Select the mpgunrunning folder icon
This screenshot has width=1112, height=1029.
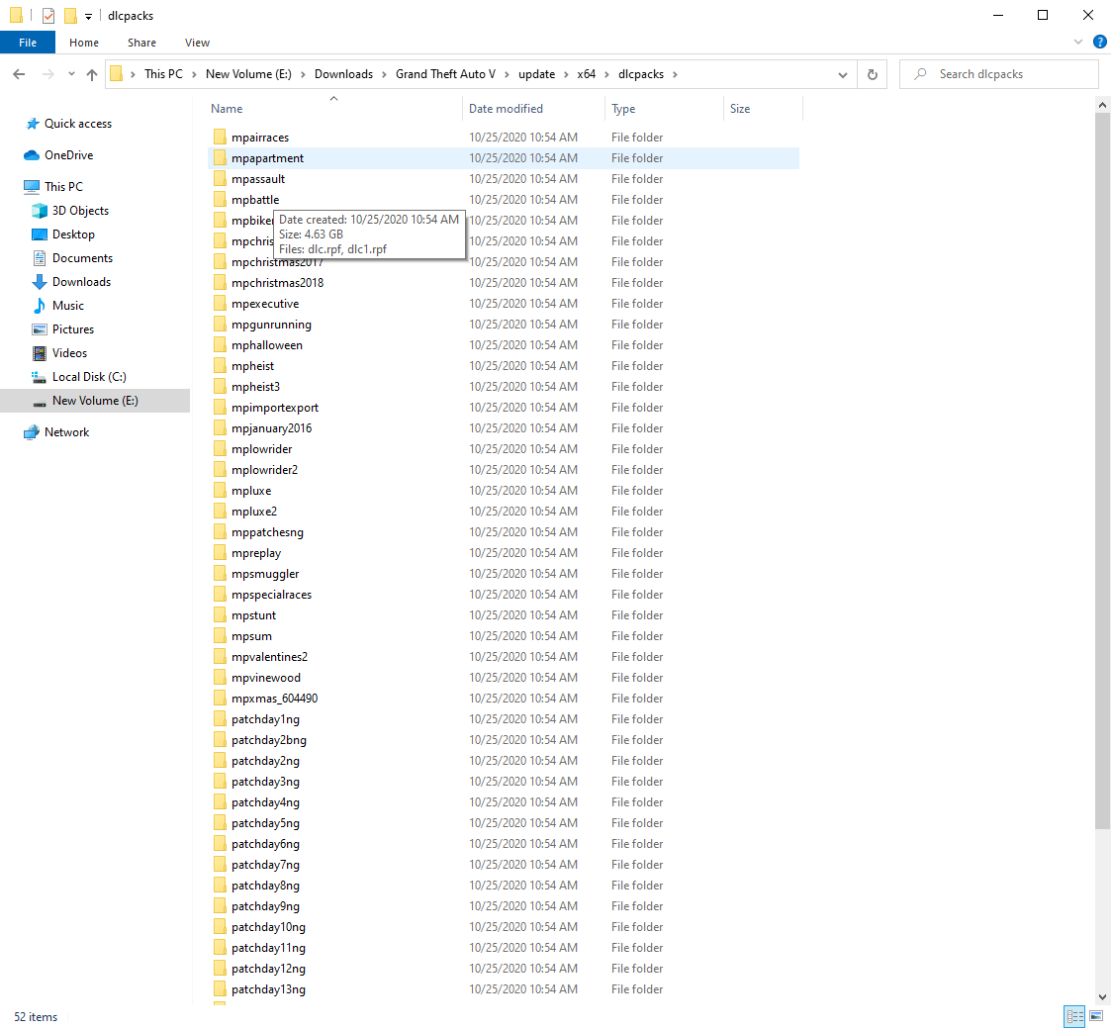coord(220,325)
